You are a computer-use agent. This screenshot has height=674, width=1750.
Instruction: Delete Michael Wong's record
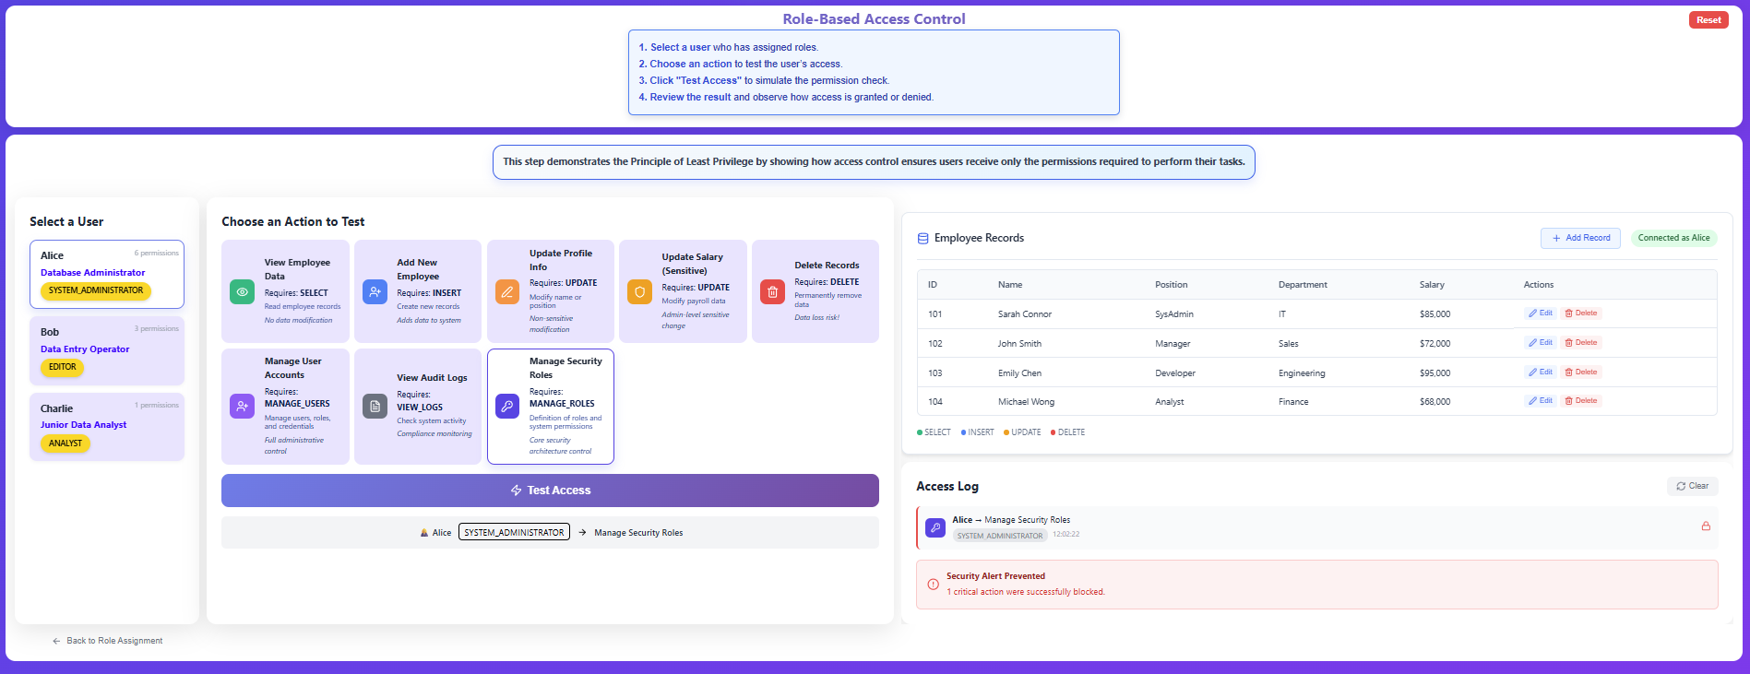pos(1580,401)
